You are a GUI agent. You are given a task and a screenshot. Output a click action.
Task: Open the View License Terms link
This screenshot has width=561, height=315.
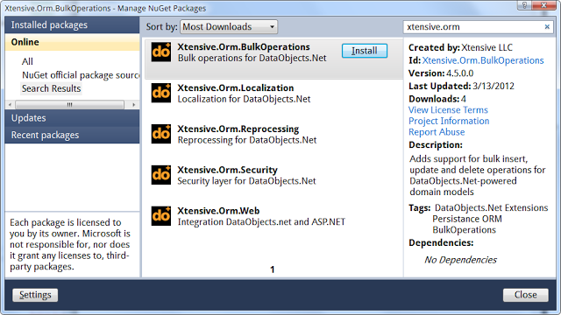pos(448,110)
